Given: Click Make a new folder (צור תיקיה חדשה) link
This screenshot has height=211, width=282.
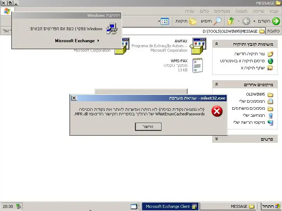Looking at the screenshot, I should pos(250,54).
